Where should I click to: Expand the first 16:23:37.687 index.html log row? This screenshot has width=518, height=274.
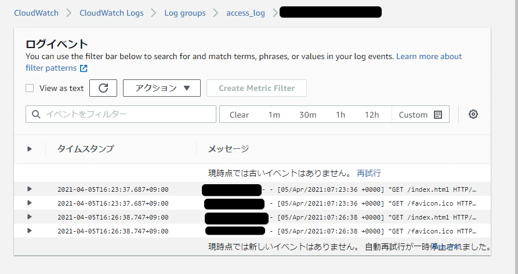(30, 189)
